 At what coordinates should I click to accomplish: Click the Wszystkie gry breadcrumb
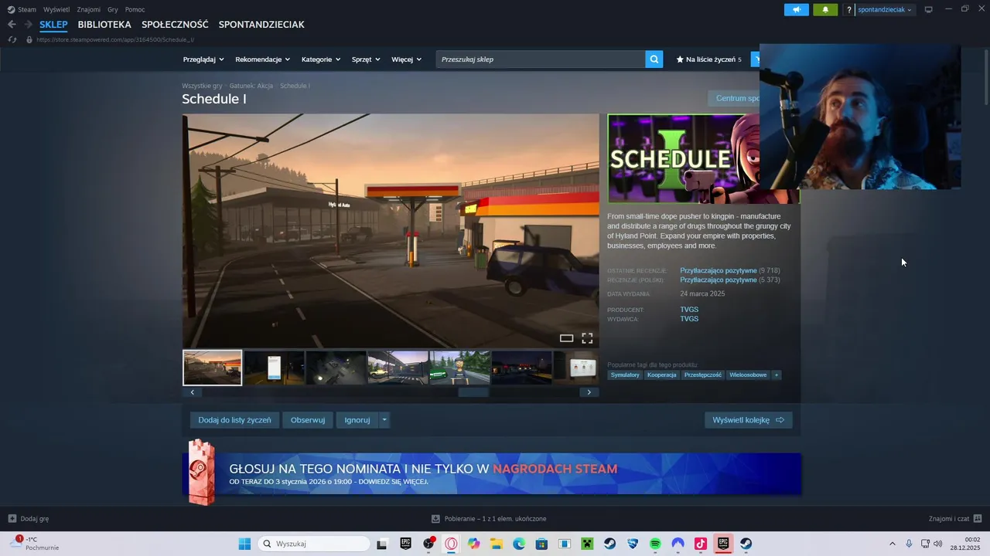(x=202, y=86)
